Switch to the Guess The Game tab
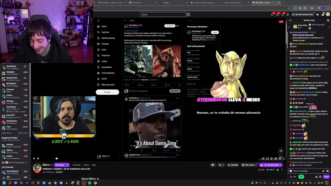Screen dimensions: 331x186 235,3
